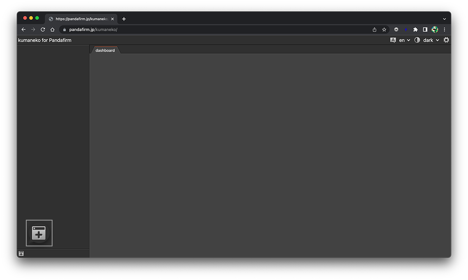This screenshot has height=280, width=468.
Task: Open the Chrome extensions puzzle menu
Action: click(x=415, y=30)
